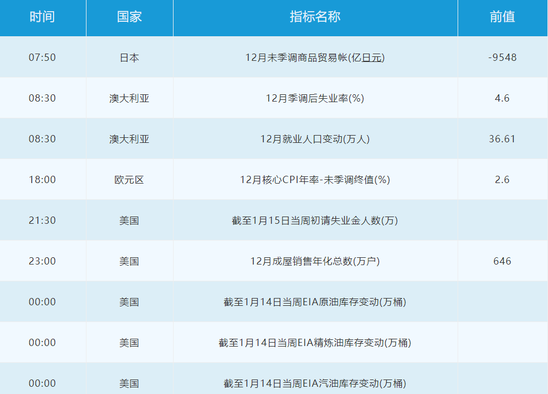The width and height of the screenshot is (548, 394).
Task: Select 美国 in the 初请失业金 row
Action: (129, 220)
